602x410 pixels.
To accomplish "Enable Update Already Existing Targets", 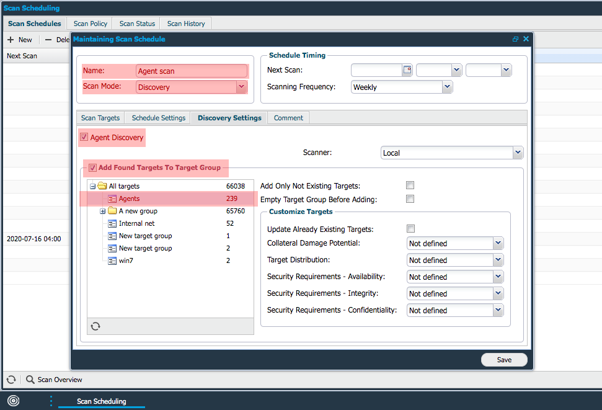I will point(410,228).
